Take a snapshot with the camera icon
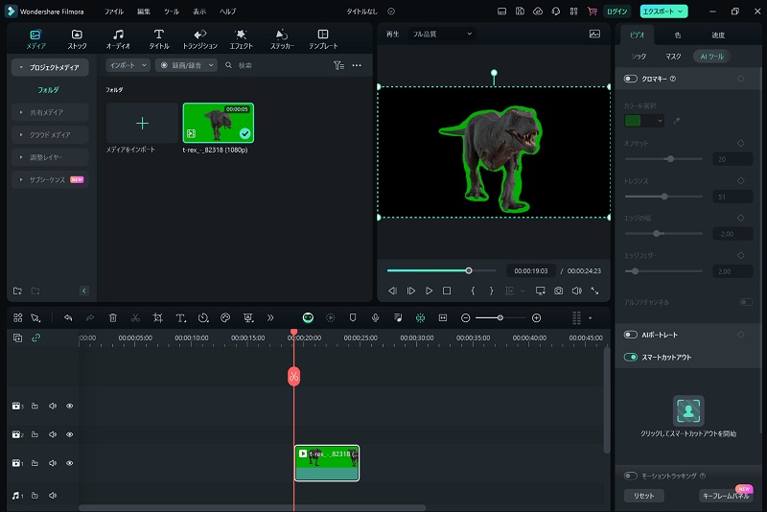 (x=558, y=291)
